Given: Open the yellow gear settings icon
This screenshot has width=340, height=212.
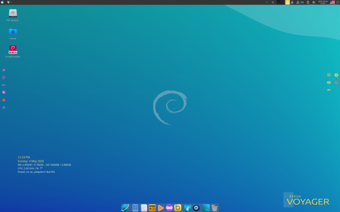Looking at the screenshot, I should (x=336, y=75).
